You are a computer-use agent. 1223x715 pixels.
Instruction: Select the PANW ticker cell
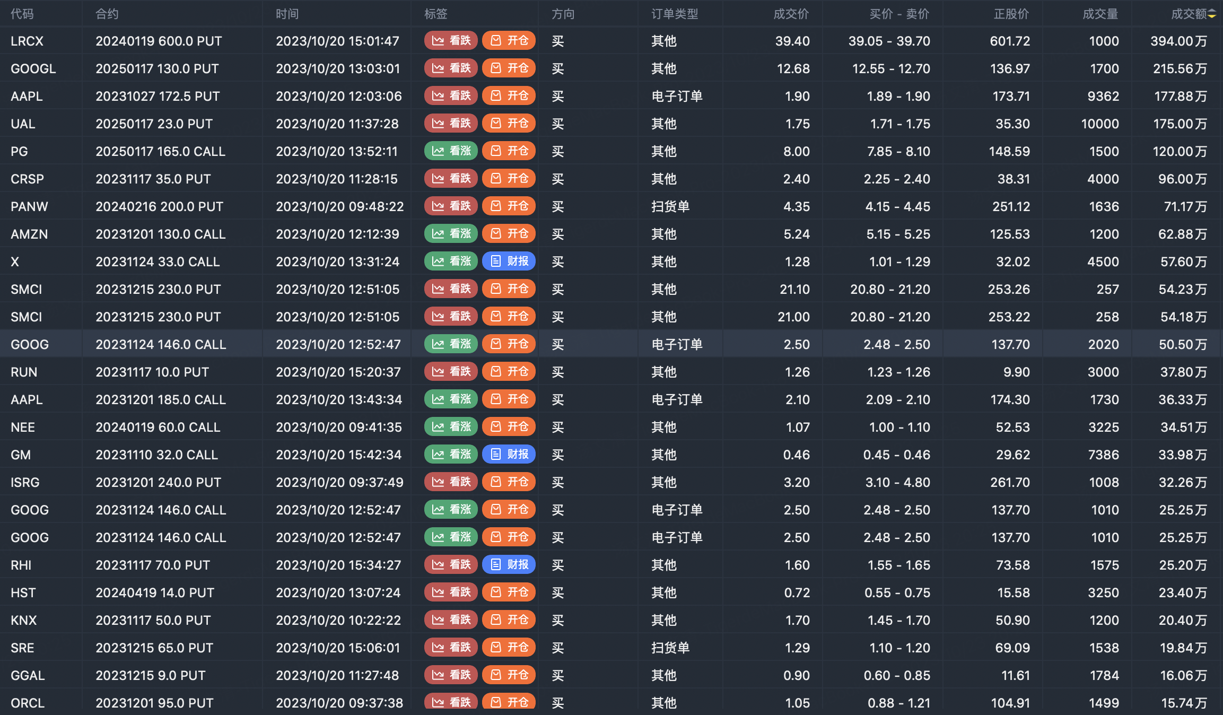(29, 206)
